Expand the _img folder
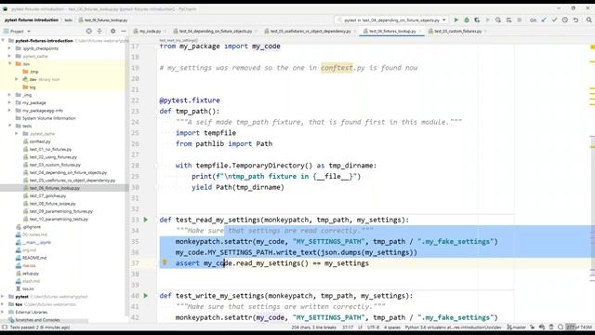 pyautogui.click(x=10, y=95)
